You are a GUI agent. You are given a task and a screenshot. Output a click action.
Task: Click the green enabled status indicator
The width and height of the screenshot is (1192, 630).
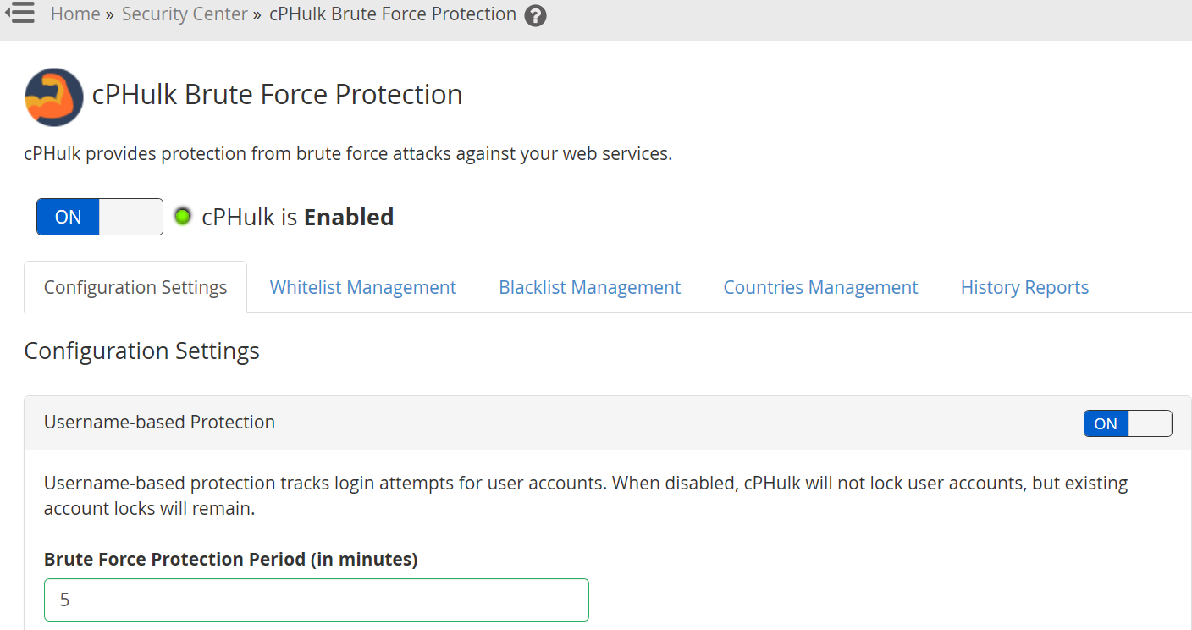pyautogui.click(x=182, y=216)
